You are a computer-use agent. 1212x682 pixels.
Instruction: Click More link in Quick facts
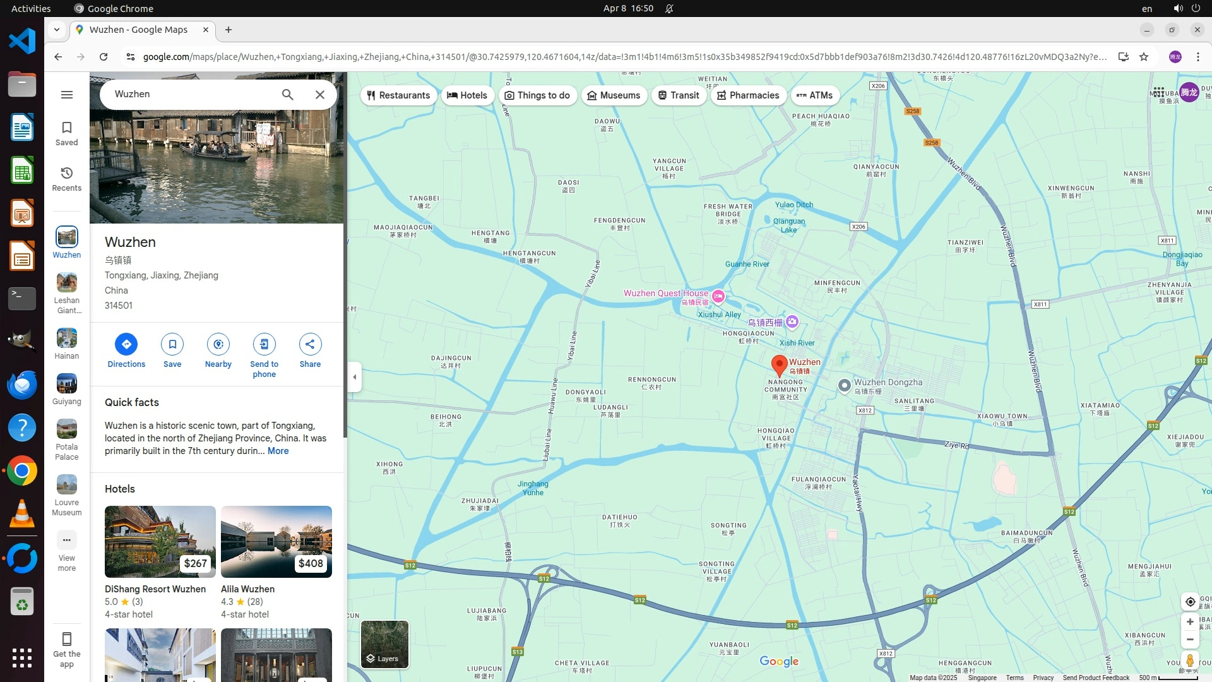[x=278, y=451]
